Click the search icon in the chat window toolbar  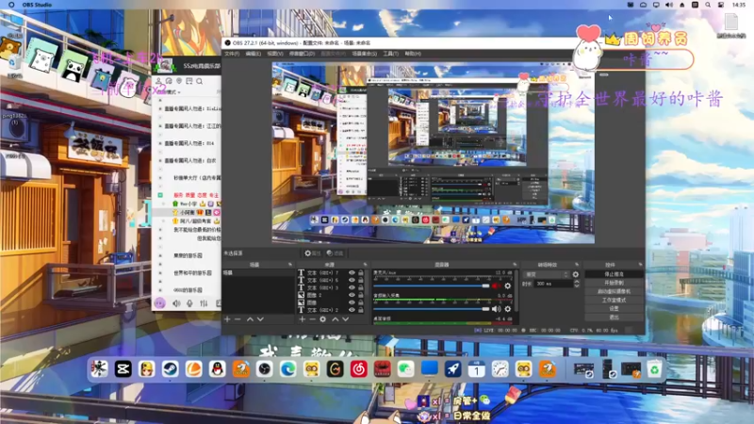point(199,81)
